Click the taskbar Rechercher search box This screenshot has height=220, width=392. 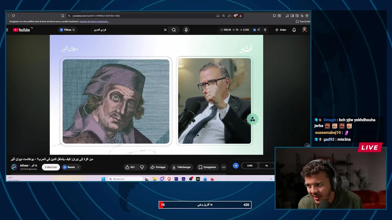tap(125, 179)
